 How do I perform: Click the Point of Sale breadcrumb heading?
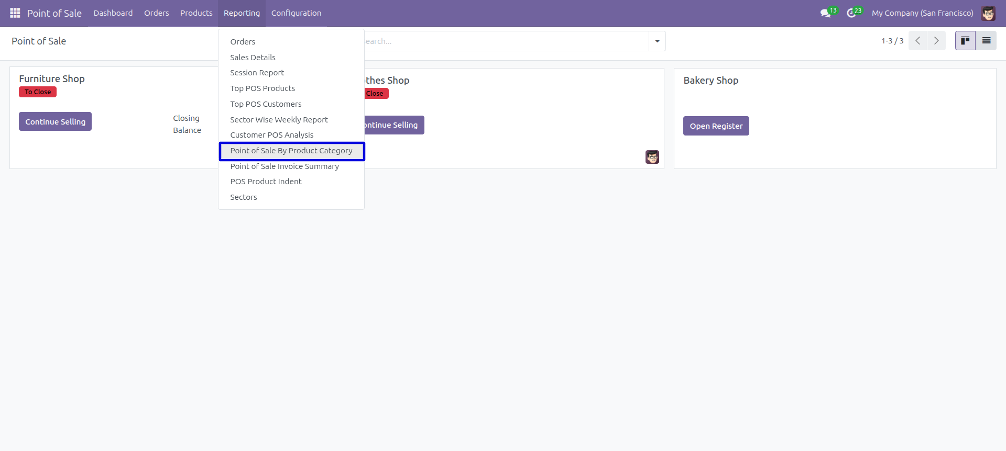pos(39,41)
